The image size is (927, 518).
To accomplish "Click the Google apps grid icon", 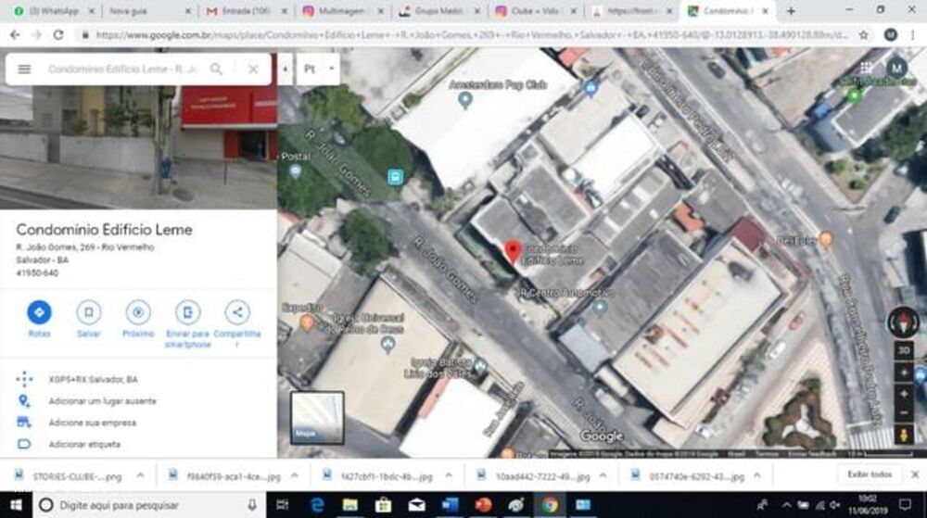I will [x=866, y=68].
